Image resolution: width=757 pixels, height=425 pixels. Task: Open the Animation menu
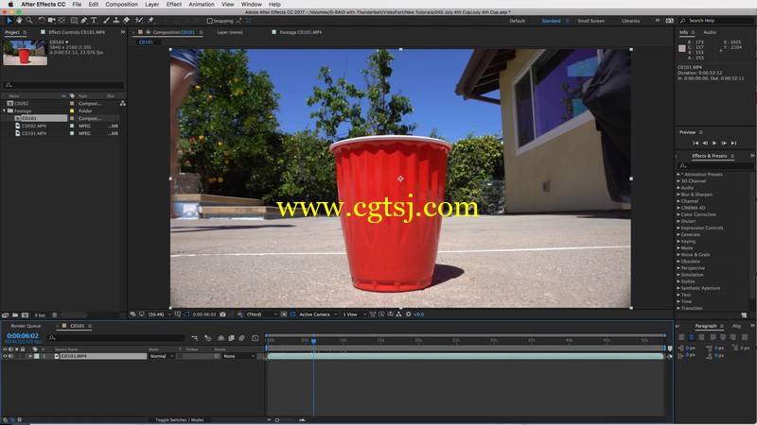pos(202,5)
